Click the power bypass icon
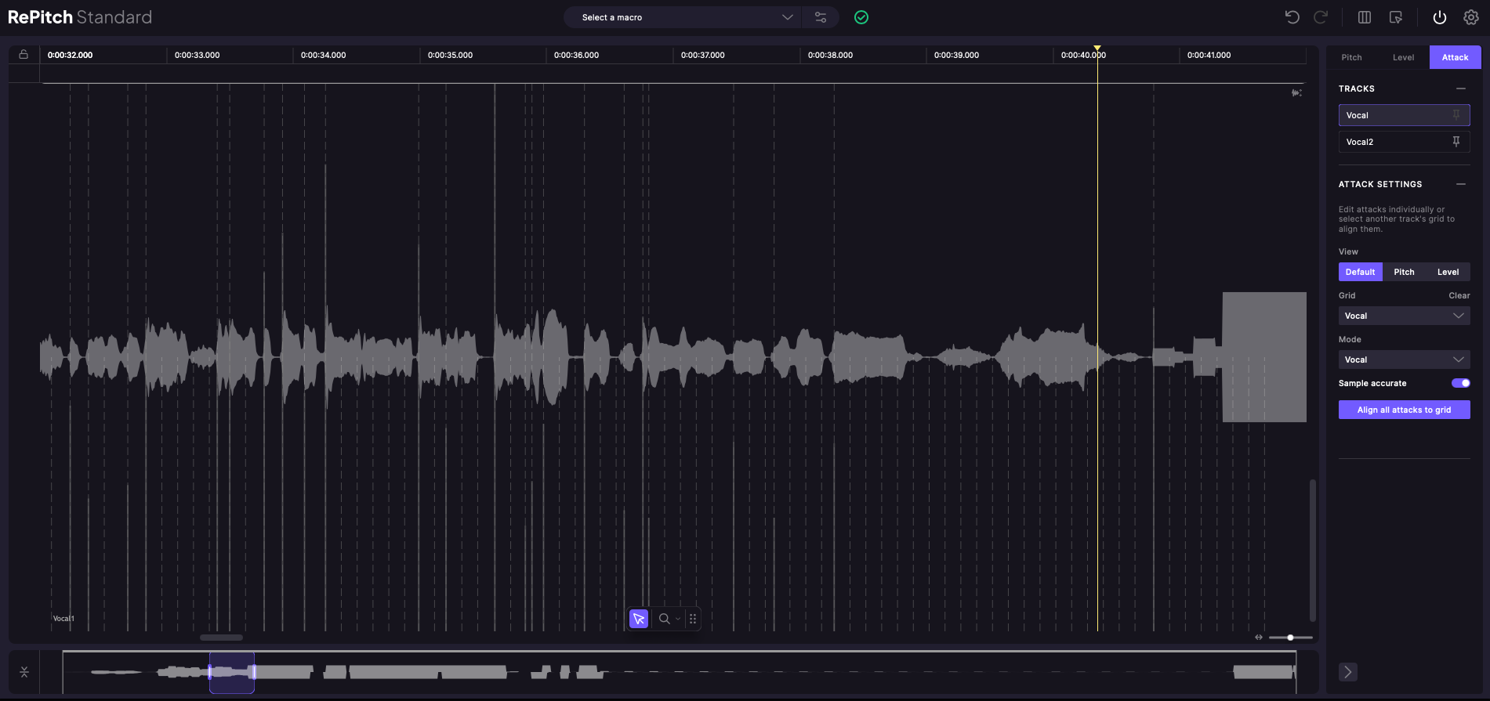 point(1439,17)
